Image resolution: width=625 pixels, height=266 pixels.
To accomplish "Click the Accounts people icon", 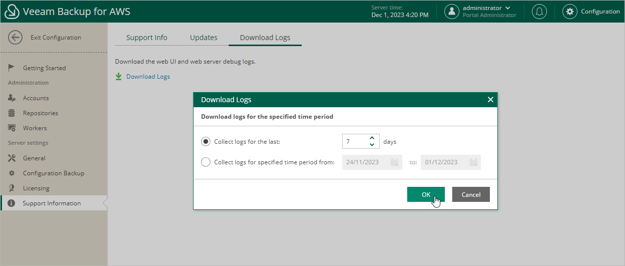I will pos(12,98).
